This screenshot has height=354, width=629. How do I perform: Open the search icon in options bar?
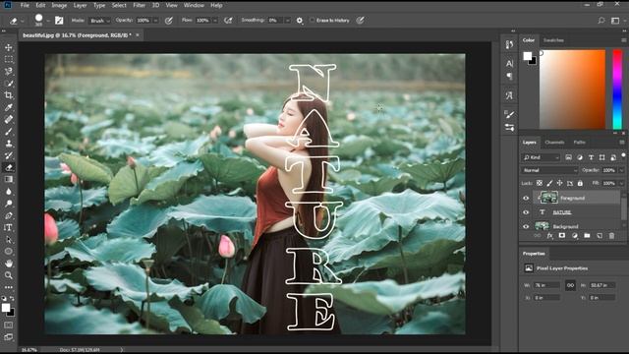(x=600, y=21)
